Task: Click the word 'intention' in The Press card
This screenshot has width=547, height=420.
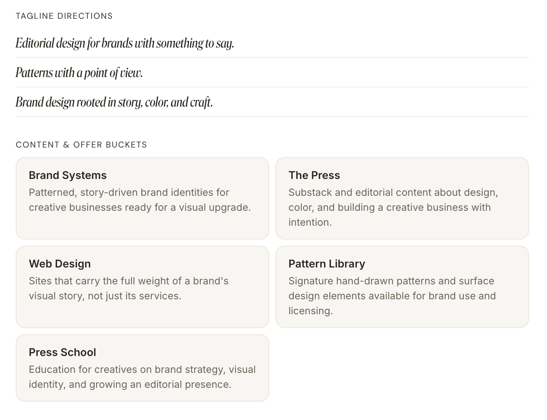Action: click(309, 222)
